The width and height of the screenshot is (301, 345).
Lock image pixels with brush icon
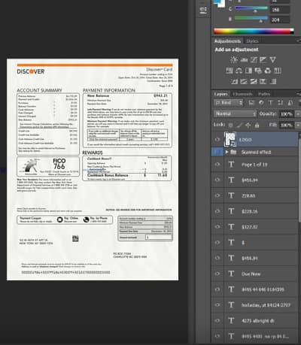pos(239,125)
